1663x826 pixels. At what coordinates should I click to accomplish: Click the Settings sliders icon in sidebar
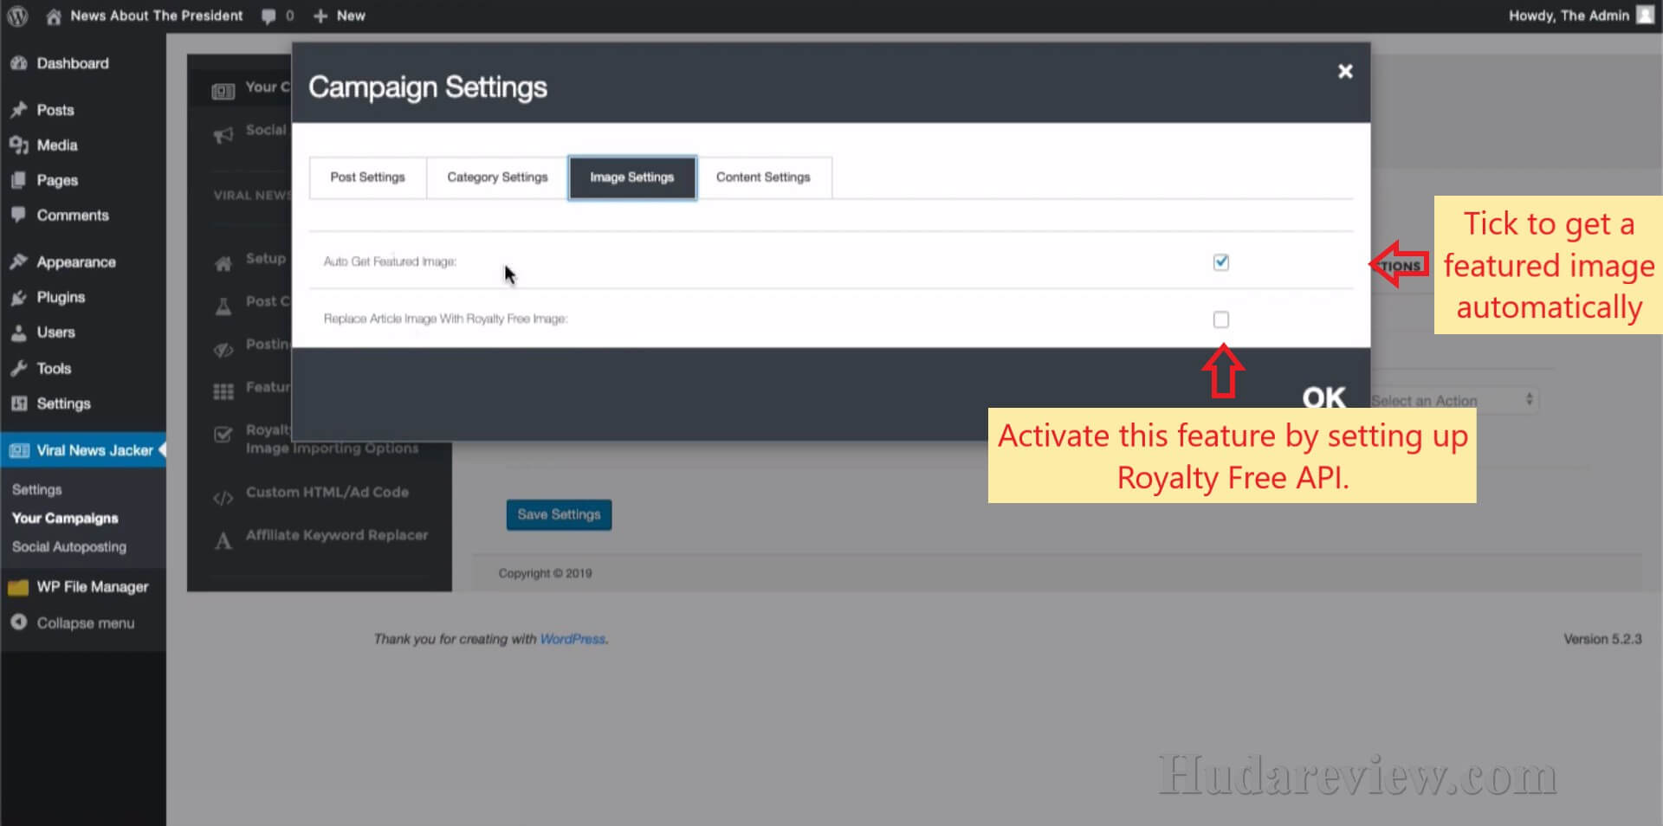(x=18, y=403)
